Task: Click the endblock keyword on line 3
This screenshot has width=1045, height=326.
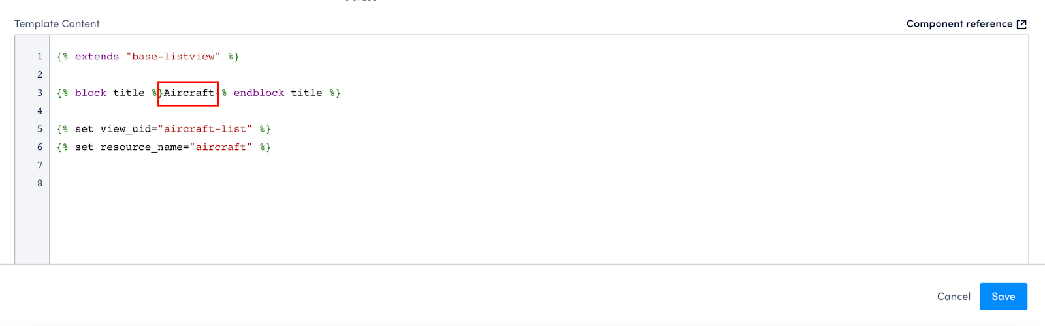Action: coord(259,93)
